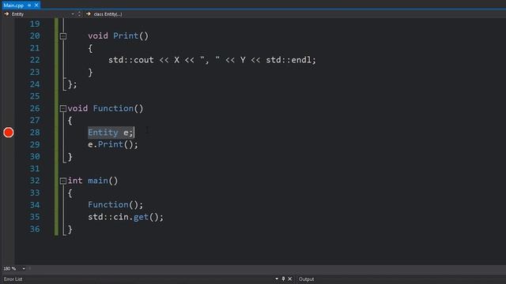Place cursor on 'std::cout' in line 22
Image resolution: width=506 pixels, height=284 pixels.
pyautogui.click(x=131, y=60)
